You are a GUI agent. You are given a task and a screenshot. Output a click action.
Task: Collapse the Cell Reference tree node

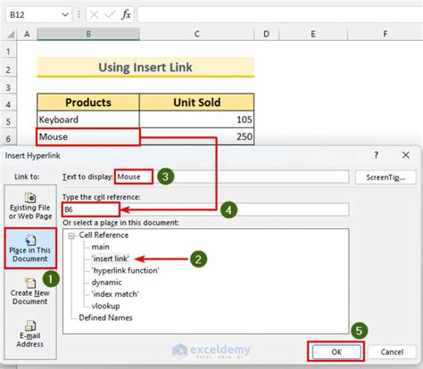click(71, 236)
